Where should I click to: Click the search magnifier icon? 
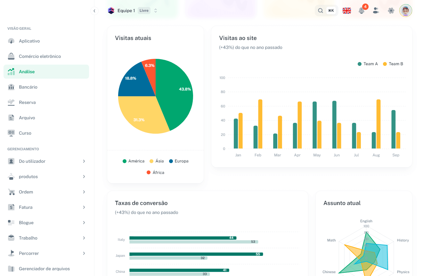coord(321,11)
